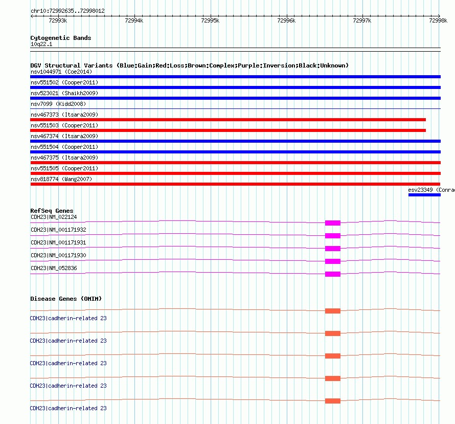Click the esv23349 variant label

pos(431,190)
